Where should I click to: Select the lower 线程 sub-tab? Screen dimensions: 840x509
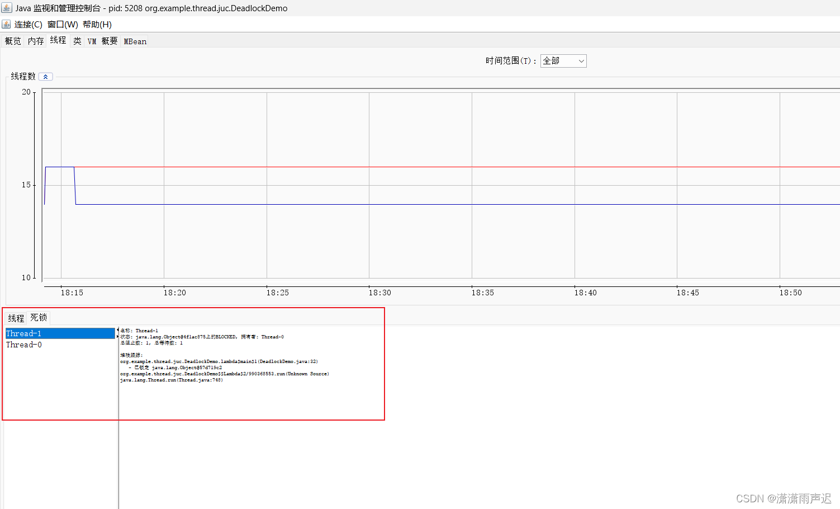[x=16, y=318]
